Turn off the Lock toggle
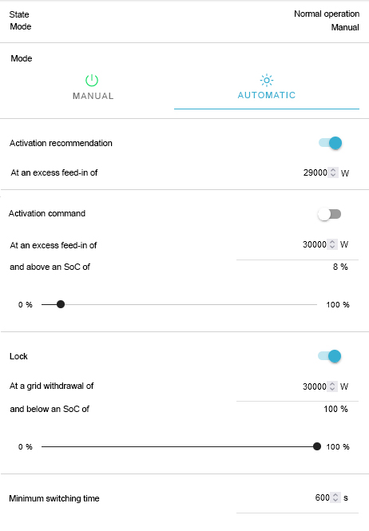369x531 pixels. point(329,356)
